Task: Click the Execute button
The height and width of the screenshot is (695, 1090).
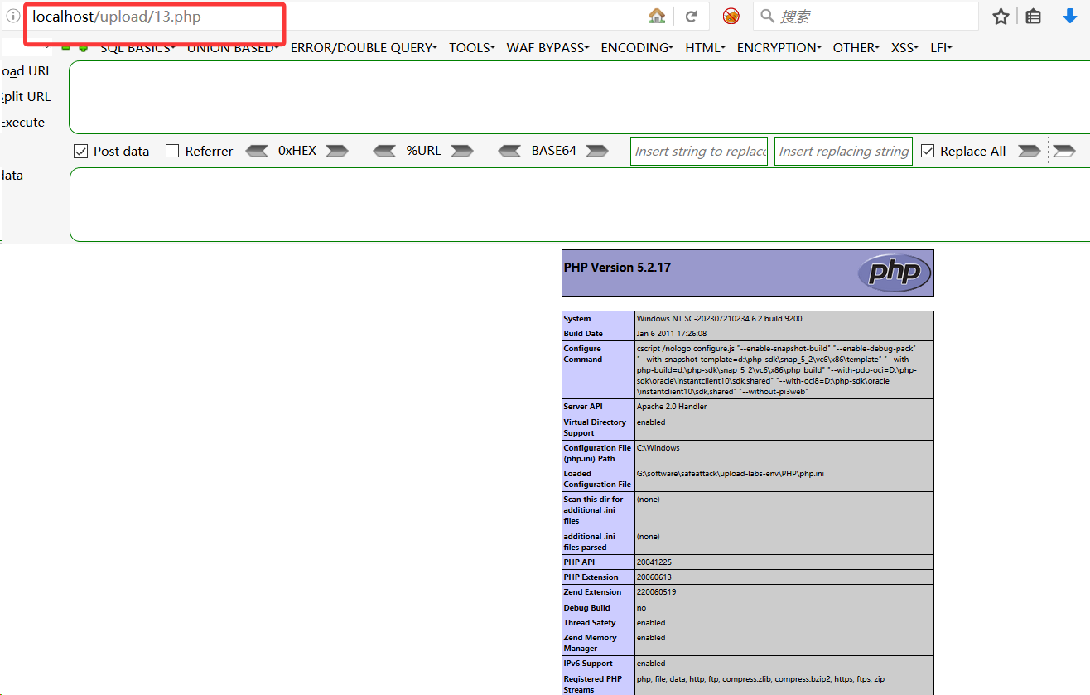Action: click(23, 123)
